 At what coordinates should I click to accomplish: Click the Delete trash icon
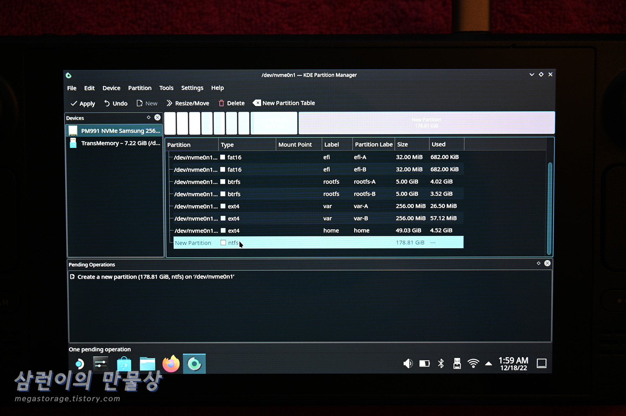(x=222, y=103)
